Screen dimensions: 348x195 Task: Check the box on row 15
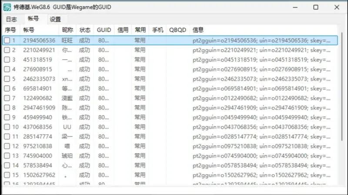coord(7,175)
